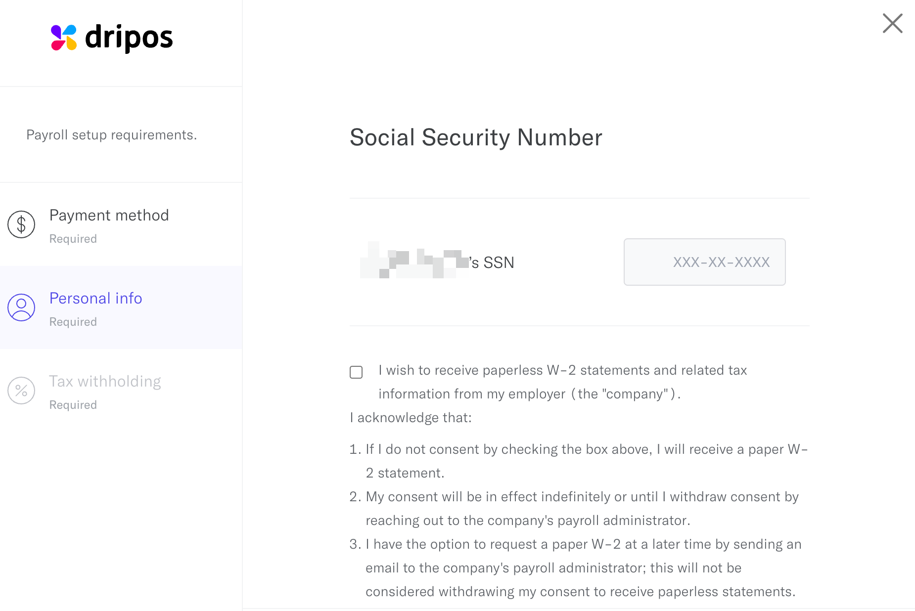Screen dimensions: 915x611
Task: Enable the paperless W-2 statements checkbox
Action: point(356,372)
